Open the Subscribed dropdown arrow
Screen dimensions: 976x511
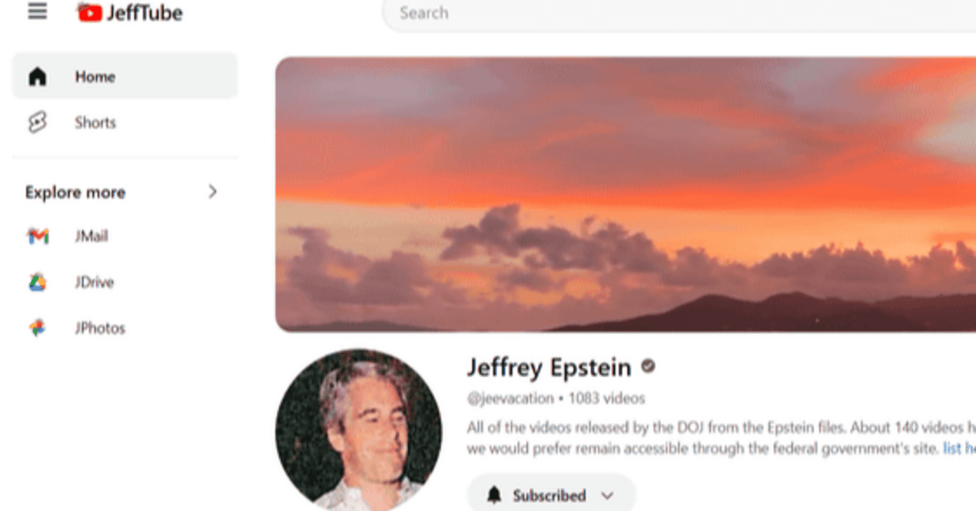pyautogui.click(x=607, y=496)
